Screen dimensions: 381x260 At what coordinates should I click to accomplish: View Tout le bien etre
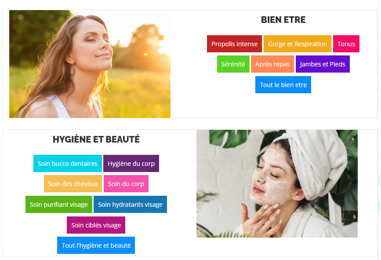tap(283, 84)
